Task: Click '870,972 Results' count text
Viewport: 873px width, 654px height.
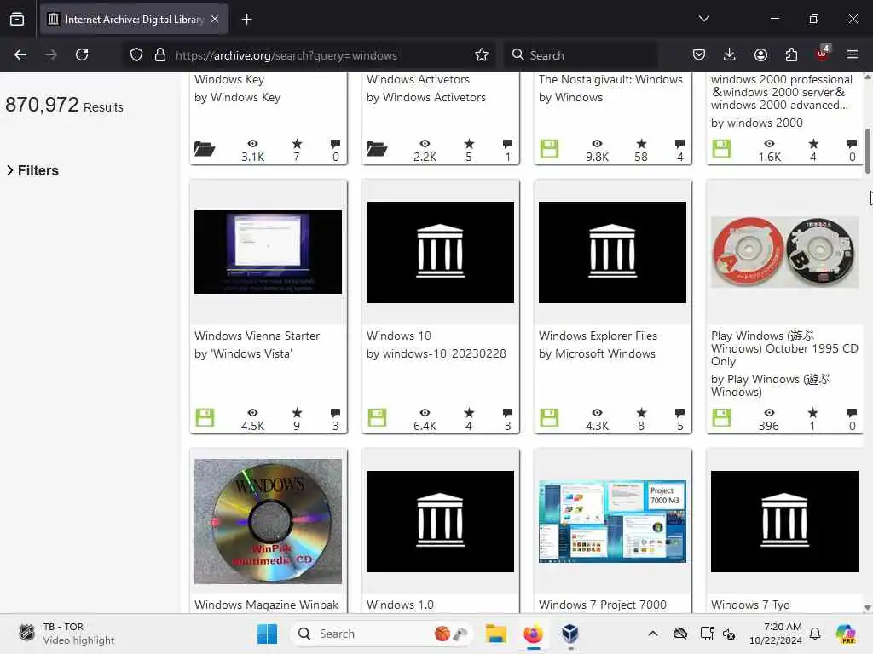Action: click(x=64, y=105)
